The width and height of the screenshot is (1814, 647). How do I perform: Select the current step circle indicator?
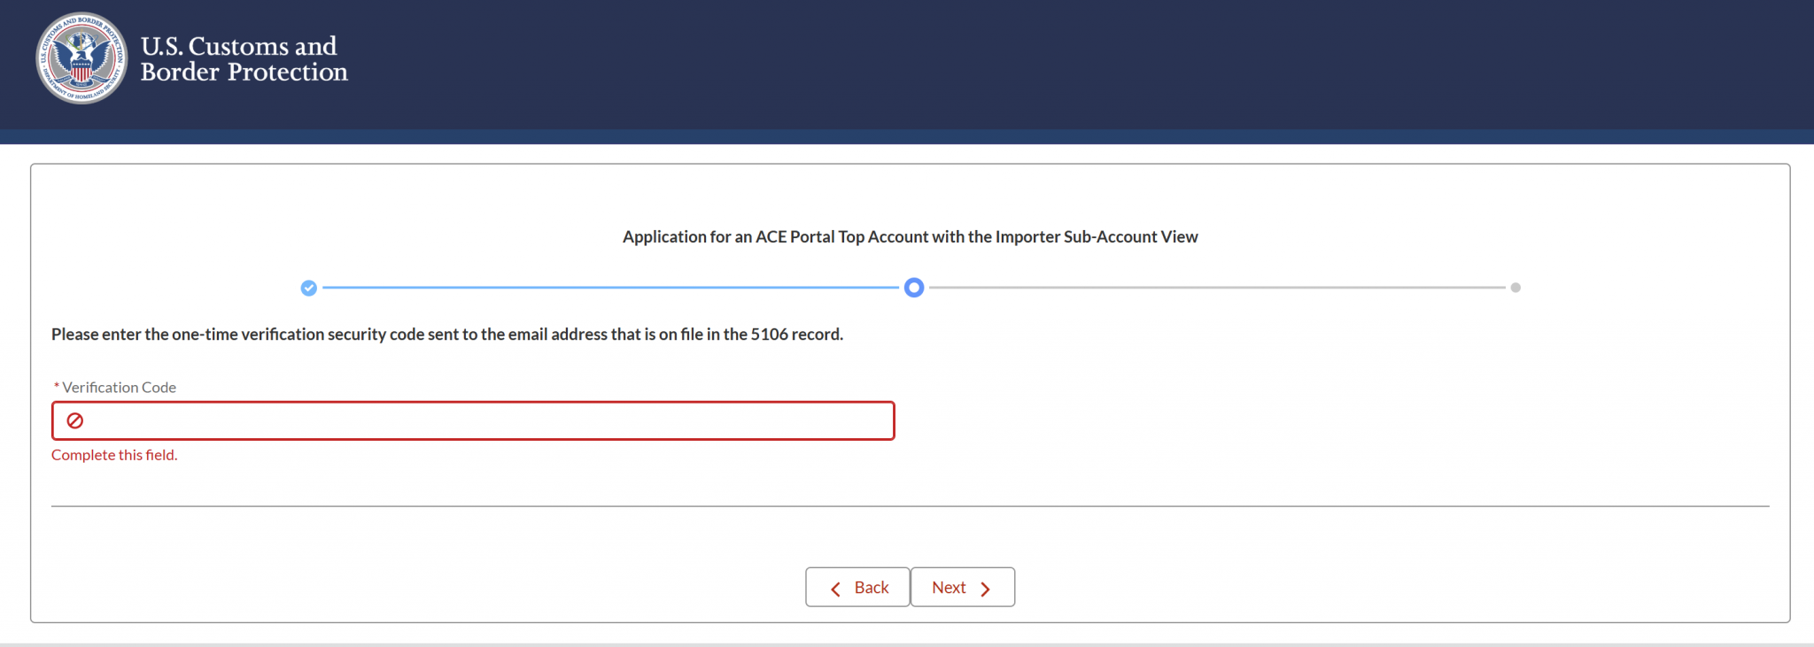914,288
